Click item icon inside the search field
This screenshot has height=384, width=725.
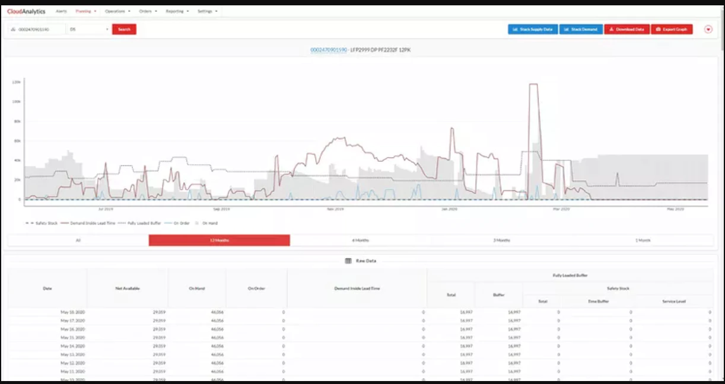pos(13,29)
